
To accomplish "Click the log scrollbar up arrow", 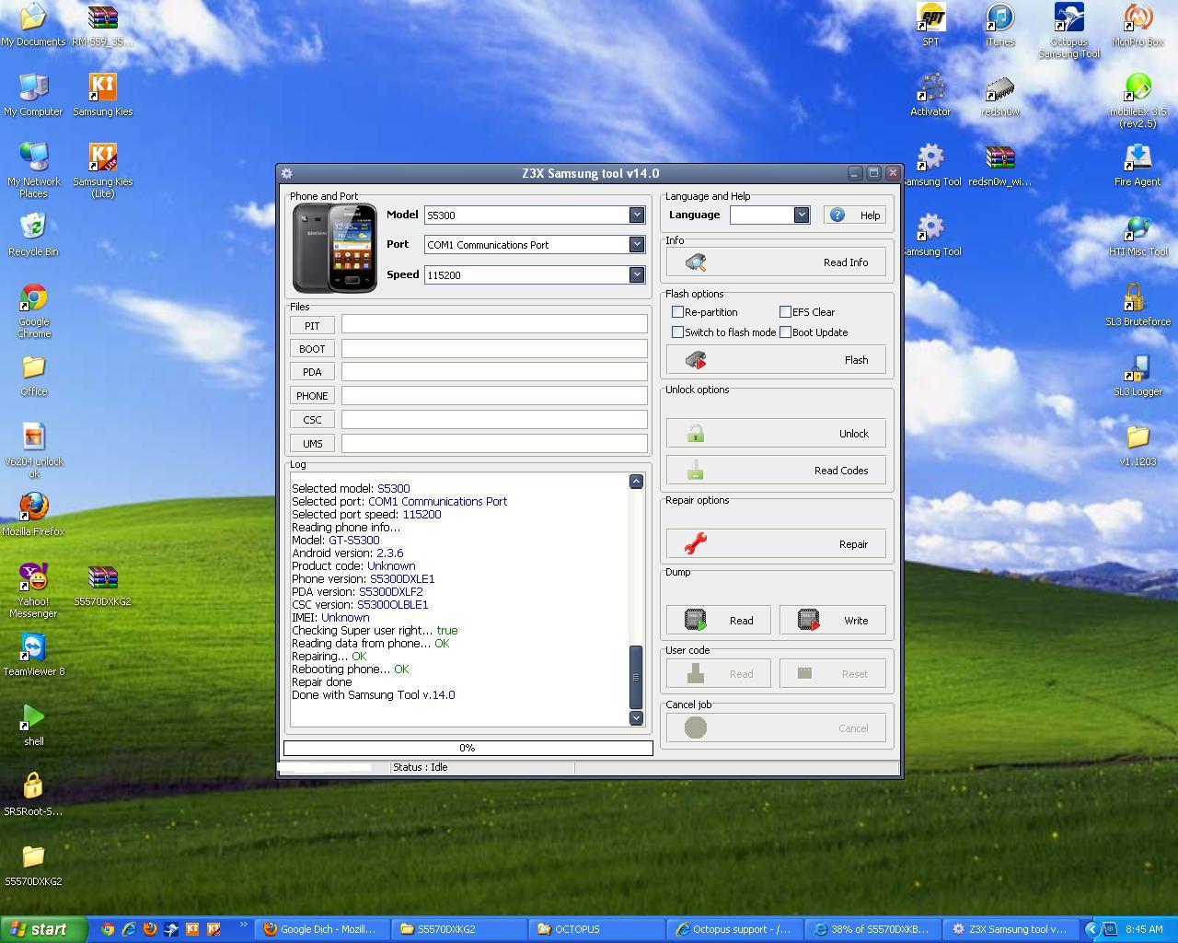I will coord(636,482).
